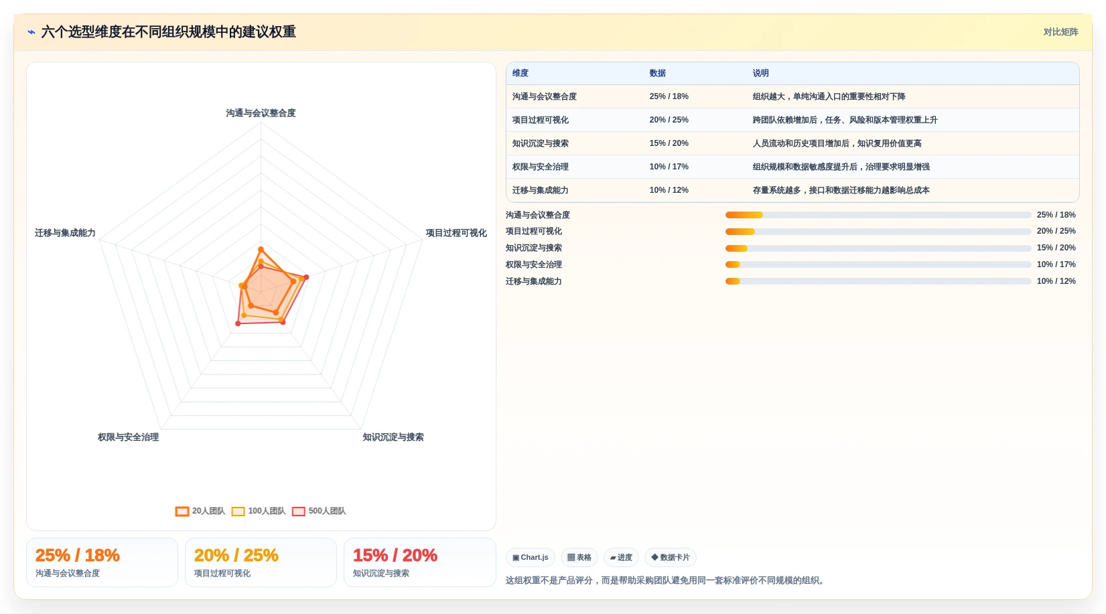Click the 进度 tag chip
The image size is (1106, 614).
point(621,557)
